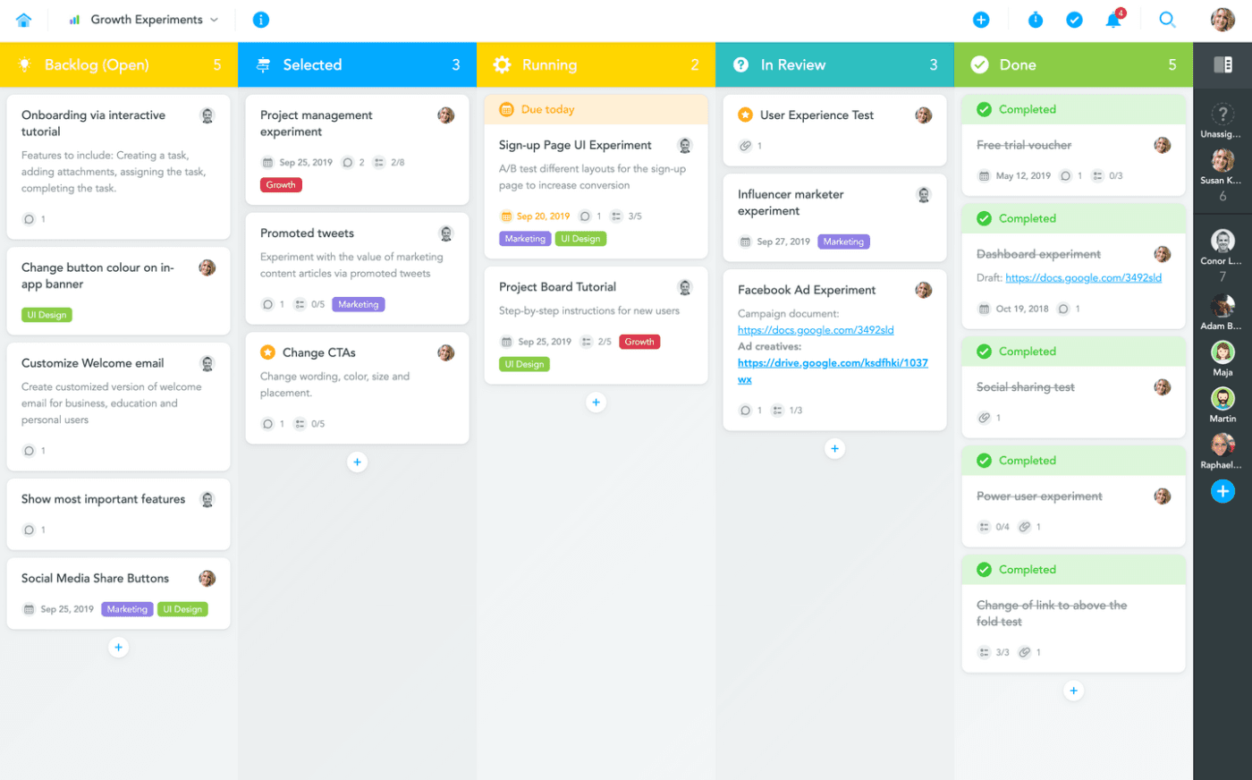Open the Unassigned question mark icon
The height and width of the screenshot is (780, 1252).
click(x=1222, y=114)
